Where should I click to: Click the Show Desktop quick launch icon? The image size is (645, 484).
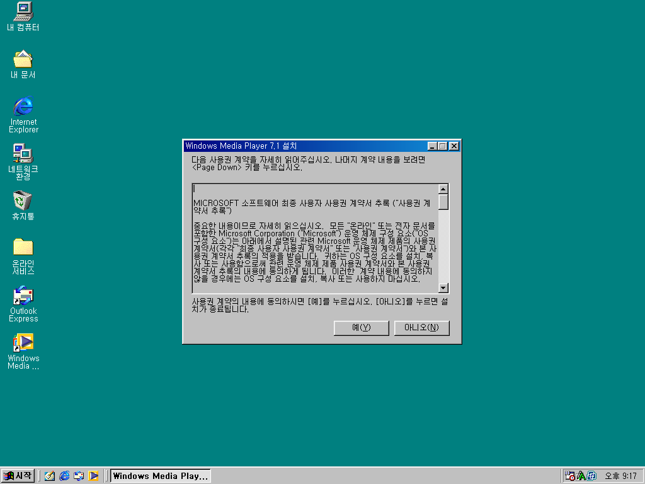[x=50, y=476]
